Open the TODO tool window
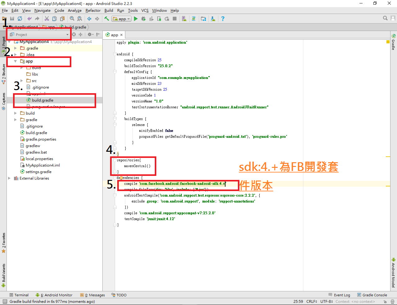 [x=119, y=295]
